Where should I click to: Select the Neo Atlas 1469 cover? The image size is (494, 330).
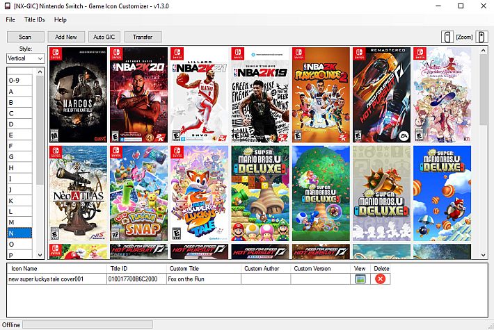(78, 193)
